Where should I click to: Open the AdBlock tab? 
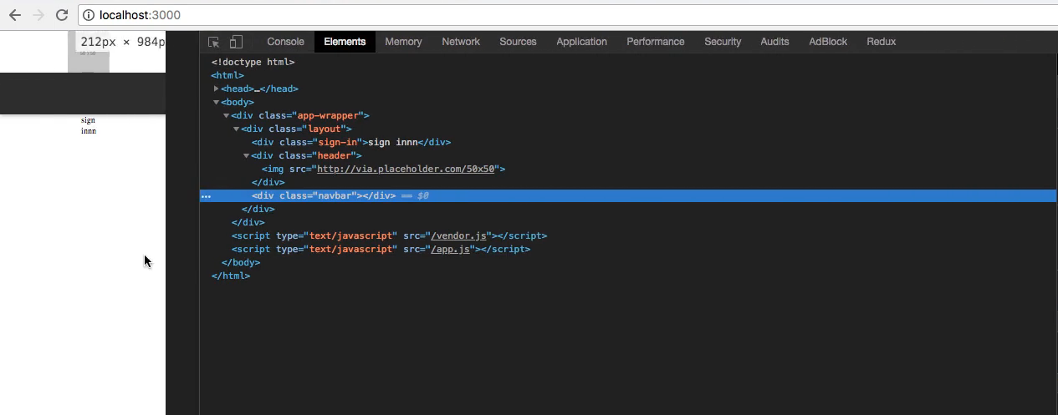pyautogui.click(x=828, y=42)
